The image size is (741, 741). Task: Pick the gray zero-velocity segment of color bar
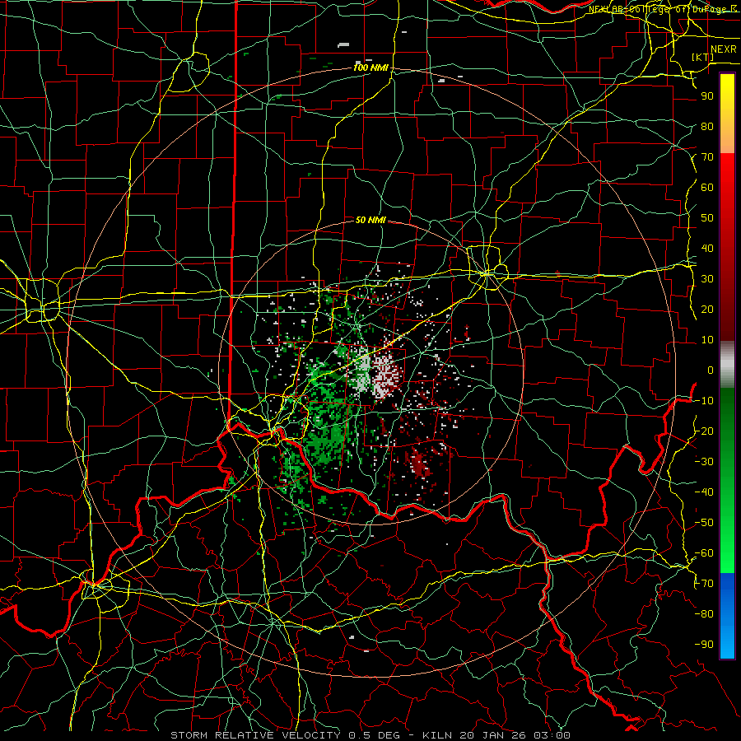[727, 365]
